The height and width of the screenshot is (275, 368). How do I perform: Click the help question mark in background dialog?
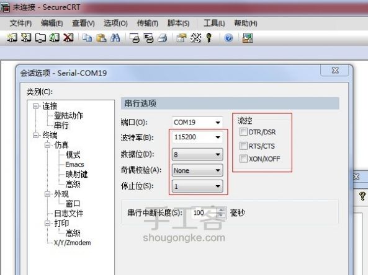pos(362,196)
